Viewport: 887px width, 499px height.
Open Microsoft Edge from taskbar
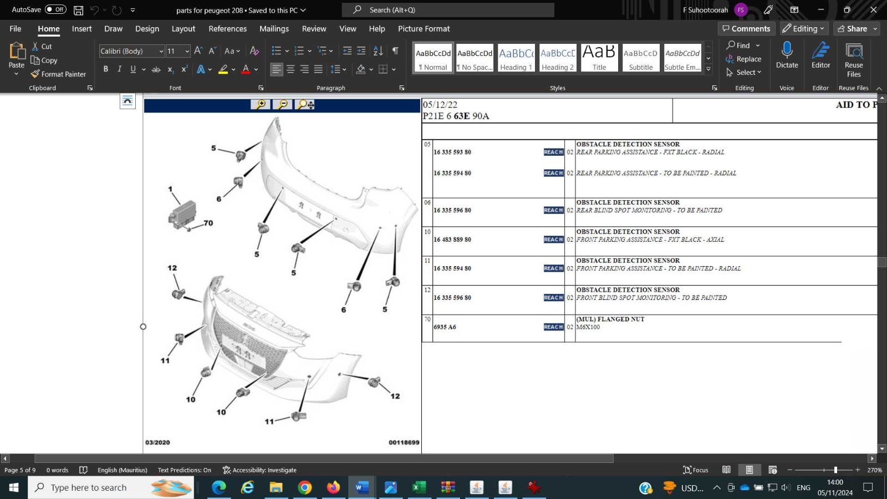[219, 487]
